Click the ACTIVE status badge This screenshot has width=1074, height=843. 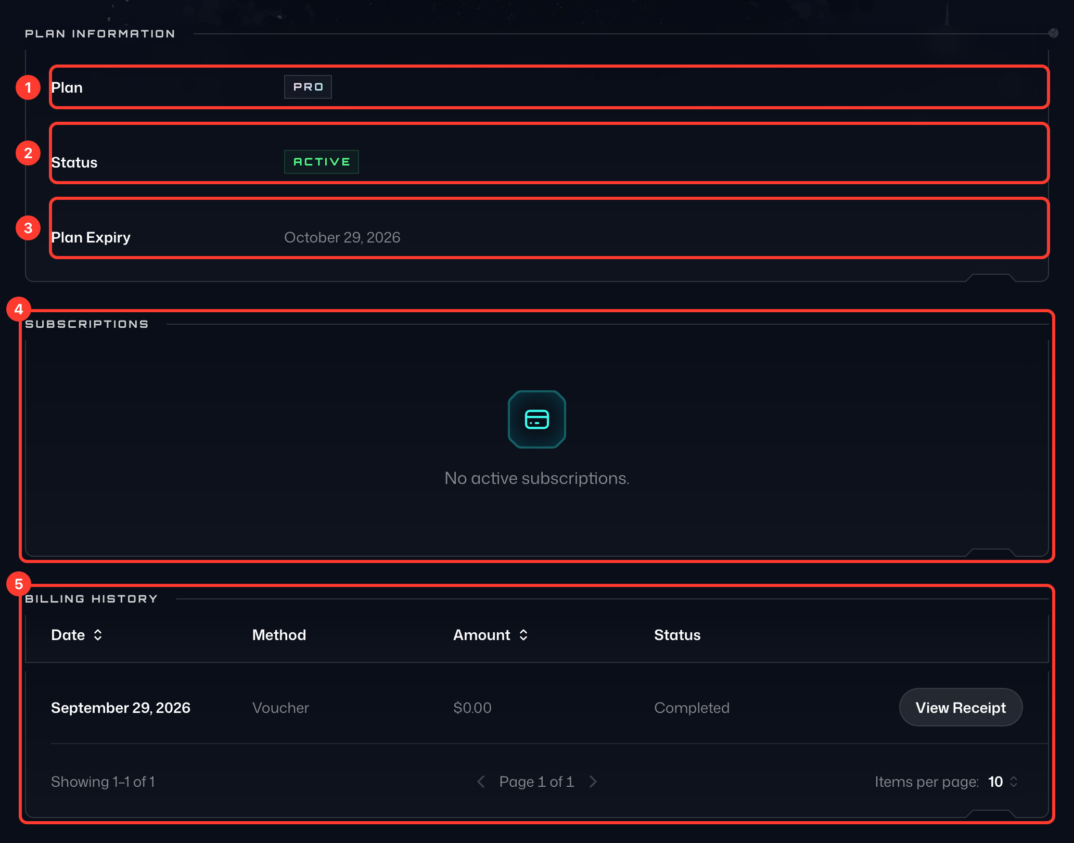pyautogui.click(x=322, y=162)
